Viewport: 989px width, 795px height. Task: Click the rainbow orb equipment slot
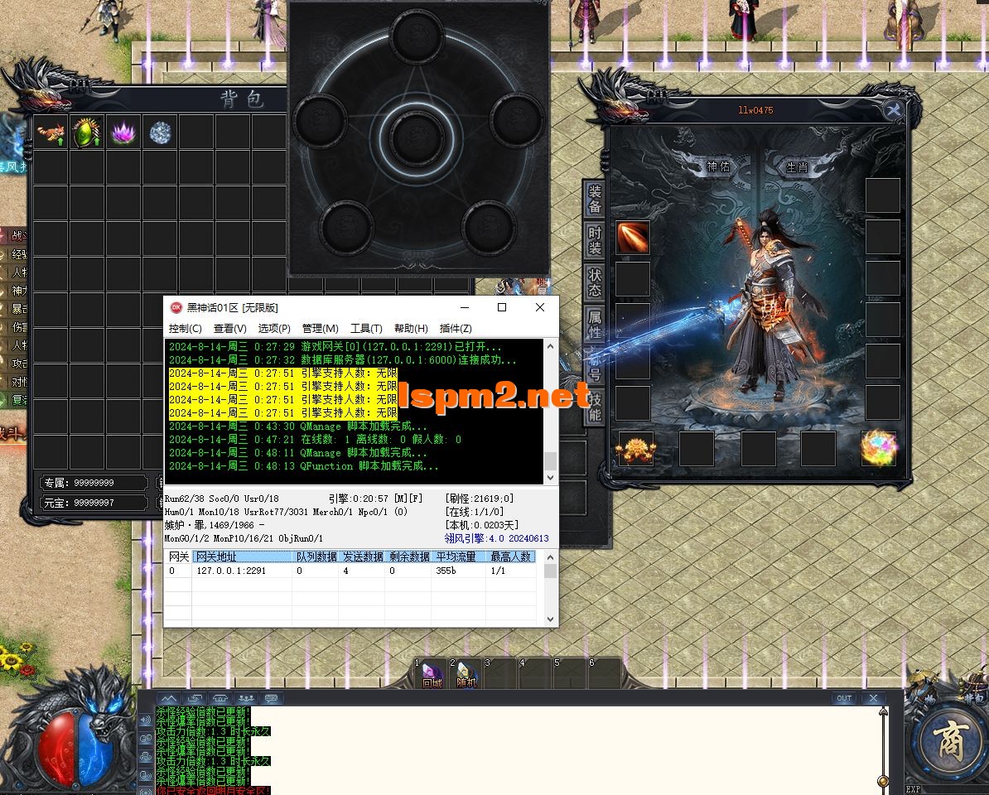point(879,448)
